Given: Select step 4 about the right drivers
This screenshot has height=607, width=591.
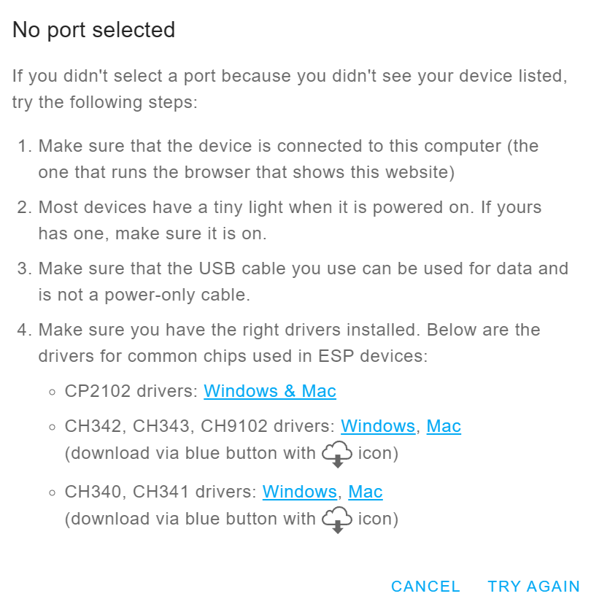Looking at the screenshot, I should pos(289,343).
